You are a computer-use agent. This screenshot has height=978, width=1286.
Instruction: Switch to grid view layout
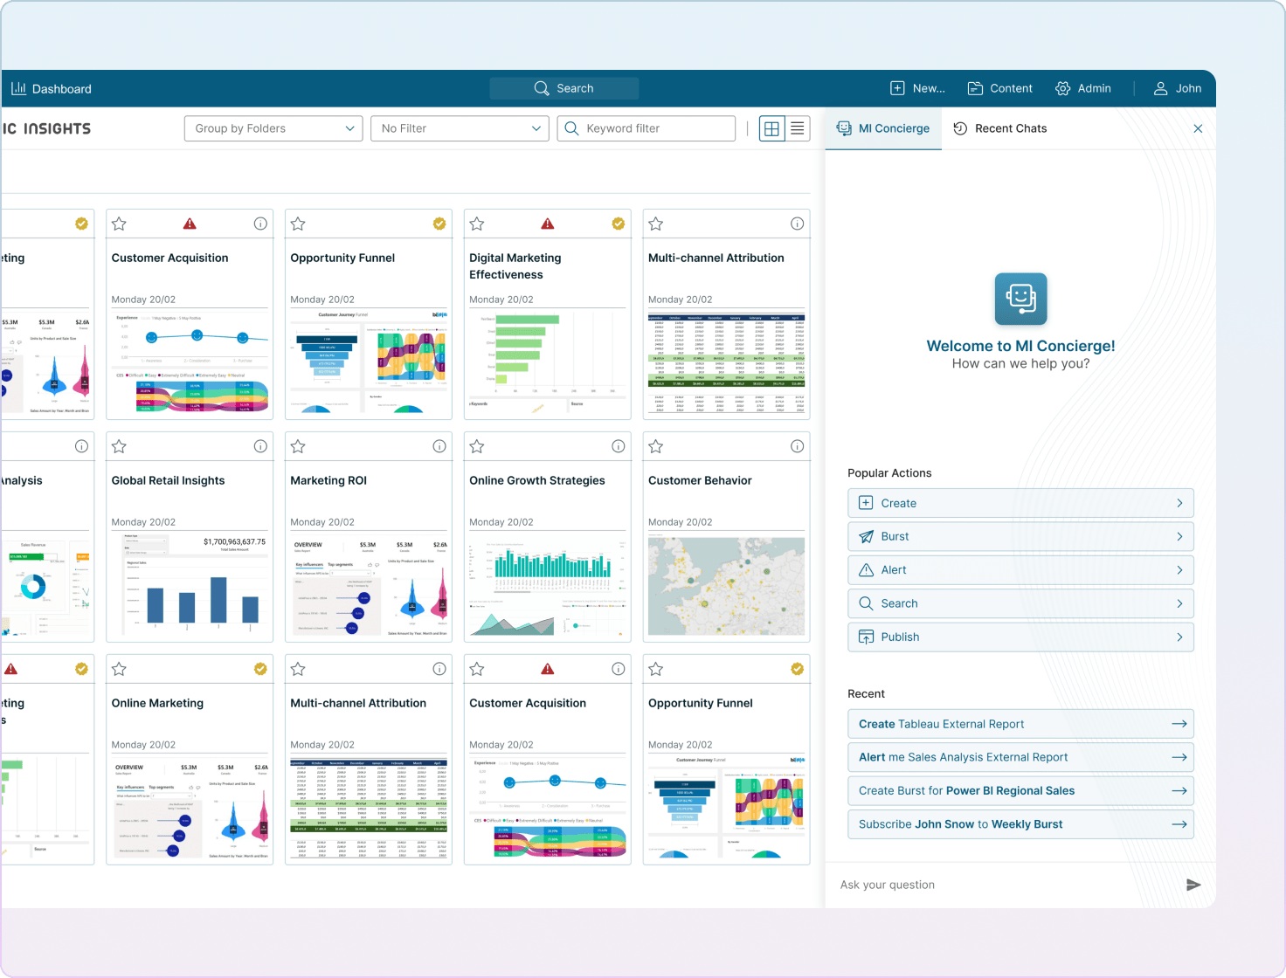click(771, 128)
